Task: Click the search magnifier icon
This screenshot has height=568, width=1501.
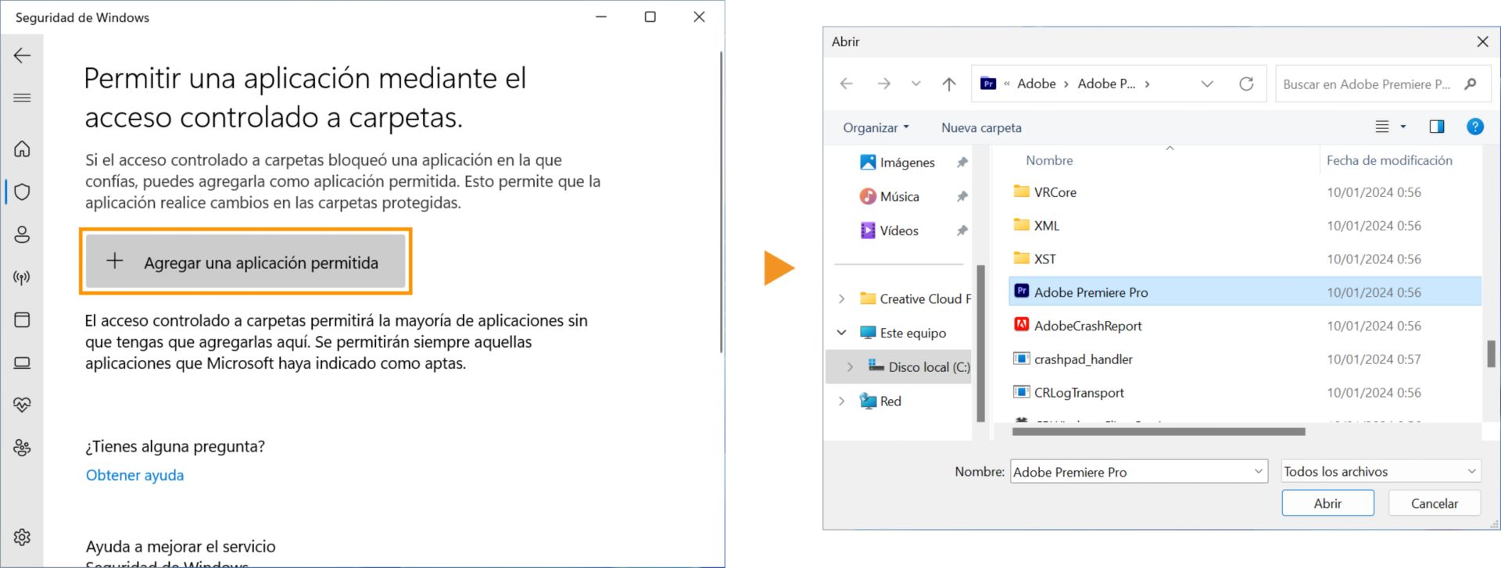Action: 1471,84
